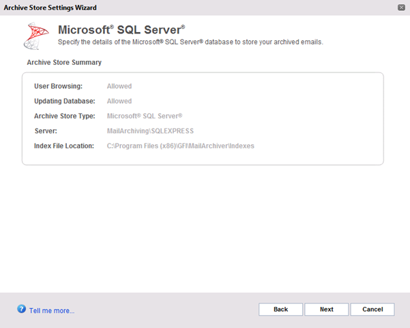Click the 'Updating Database:' label

click(65, 101)
